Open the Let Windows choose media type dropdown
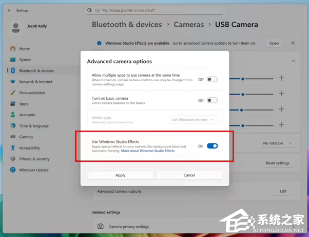 193,120
